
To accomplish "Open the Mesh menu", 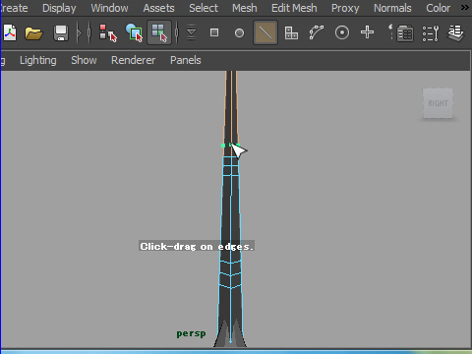I will pyautogui.click(x=245, y=8).
